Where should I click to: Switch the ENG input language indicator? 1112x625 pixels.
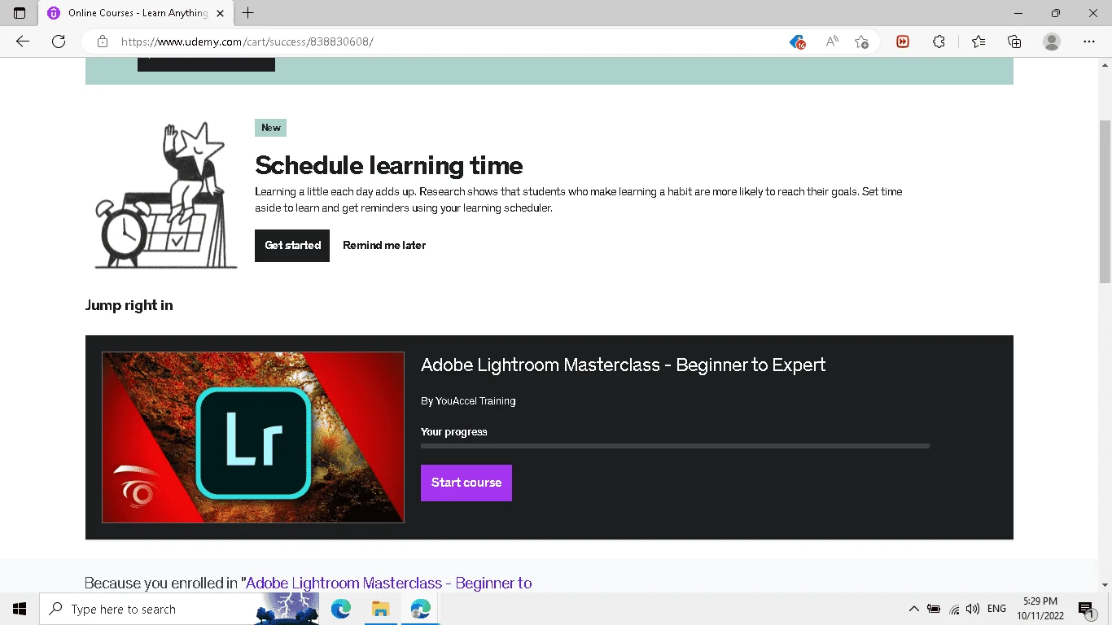point(996,609)
